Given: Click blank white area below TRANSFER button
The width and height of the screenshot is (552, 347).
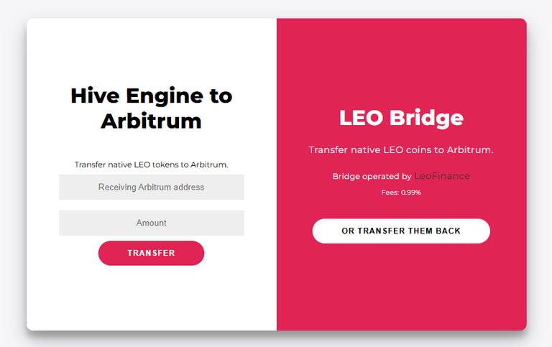Looking at the screenshot, I should coord(152,299).
